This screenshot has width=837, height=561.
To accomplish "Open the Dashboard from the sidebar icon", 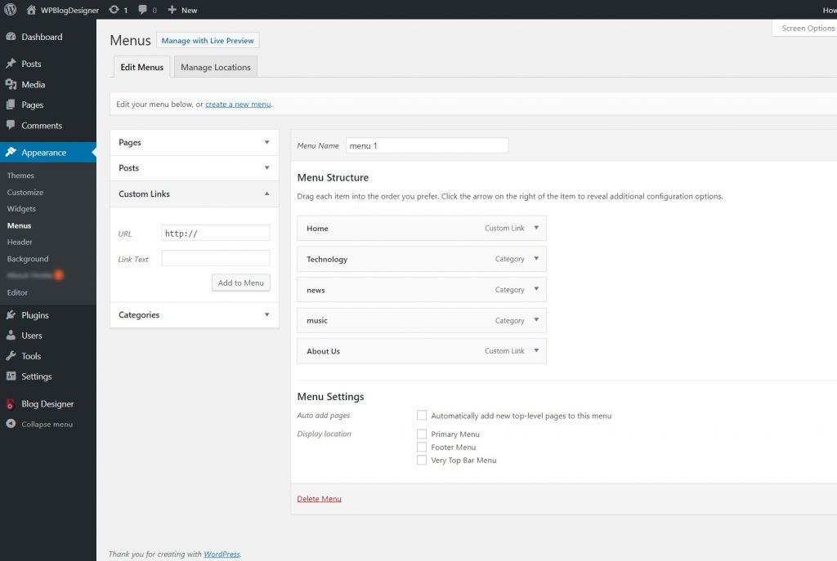I will pyautogui.click(x=11, y=36).
